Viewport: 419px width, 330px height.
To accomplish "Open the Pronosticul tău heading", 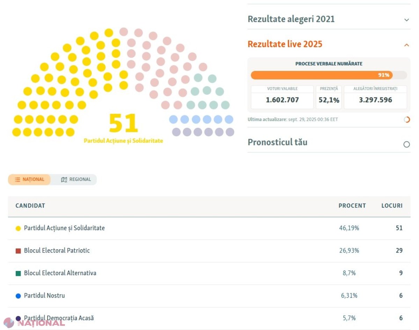I will click(278, 142).
